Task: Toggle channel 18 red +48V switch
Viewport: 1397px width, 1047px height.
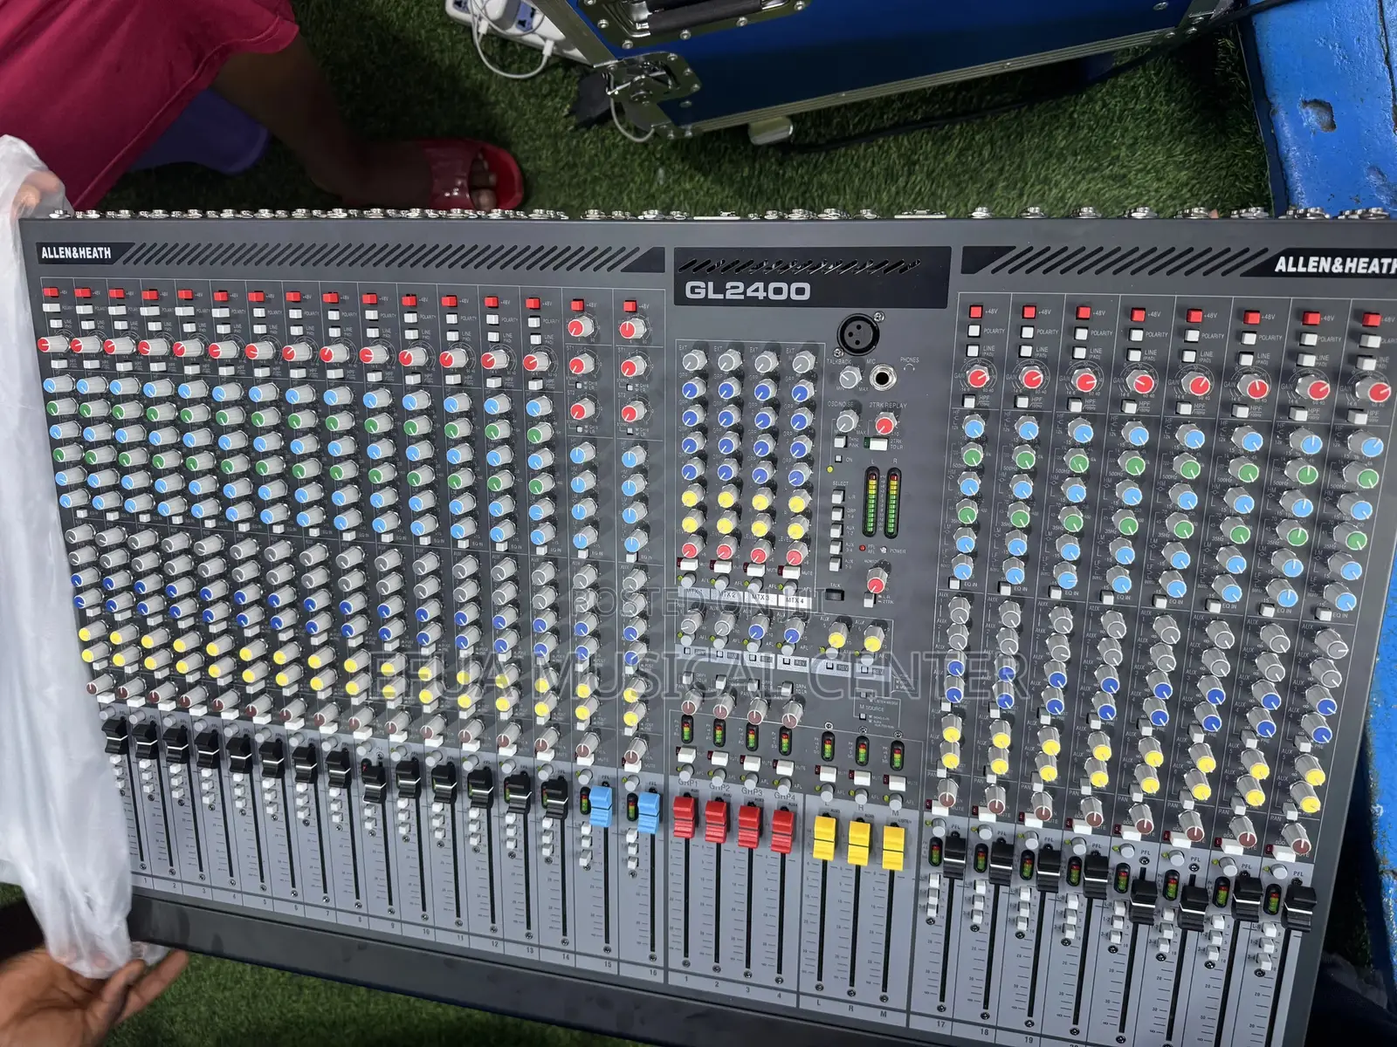Action: coord(1029,312)
